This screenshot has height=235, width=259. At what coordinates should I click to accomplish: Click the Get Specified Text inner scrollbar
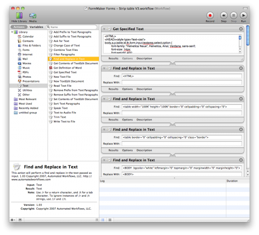click(x=240, y=38)
